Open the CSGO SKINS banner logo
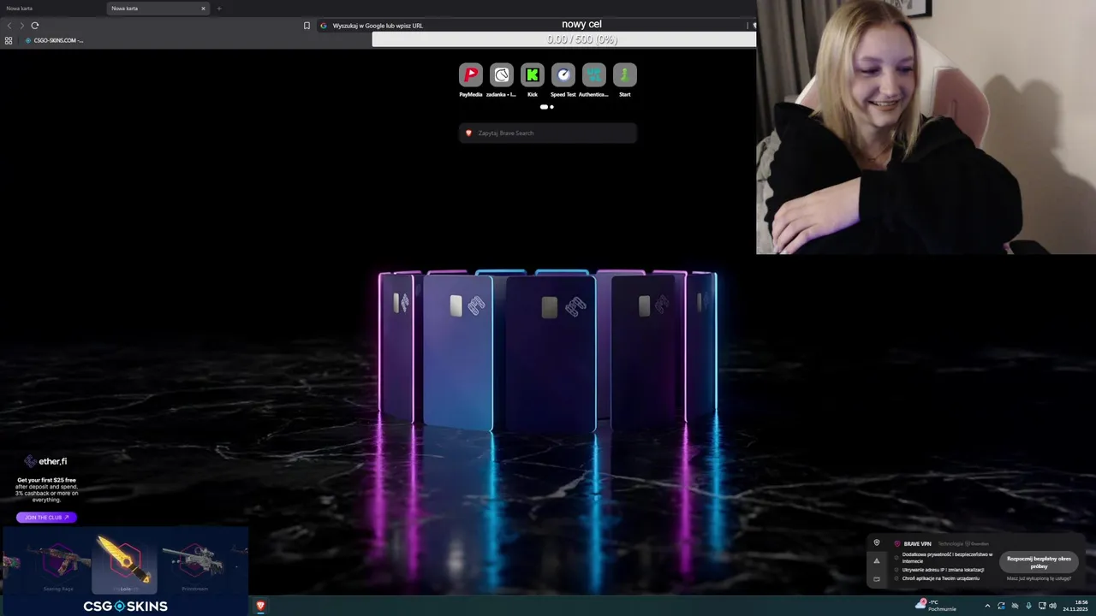The width and height of the screenshot is (1096, 616). coord(125,606)
